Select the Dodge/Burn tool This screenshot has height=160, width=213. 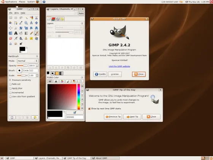(21, 43)
